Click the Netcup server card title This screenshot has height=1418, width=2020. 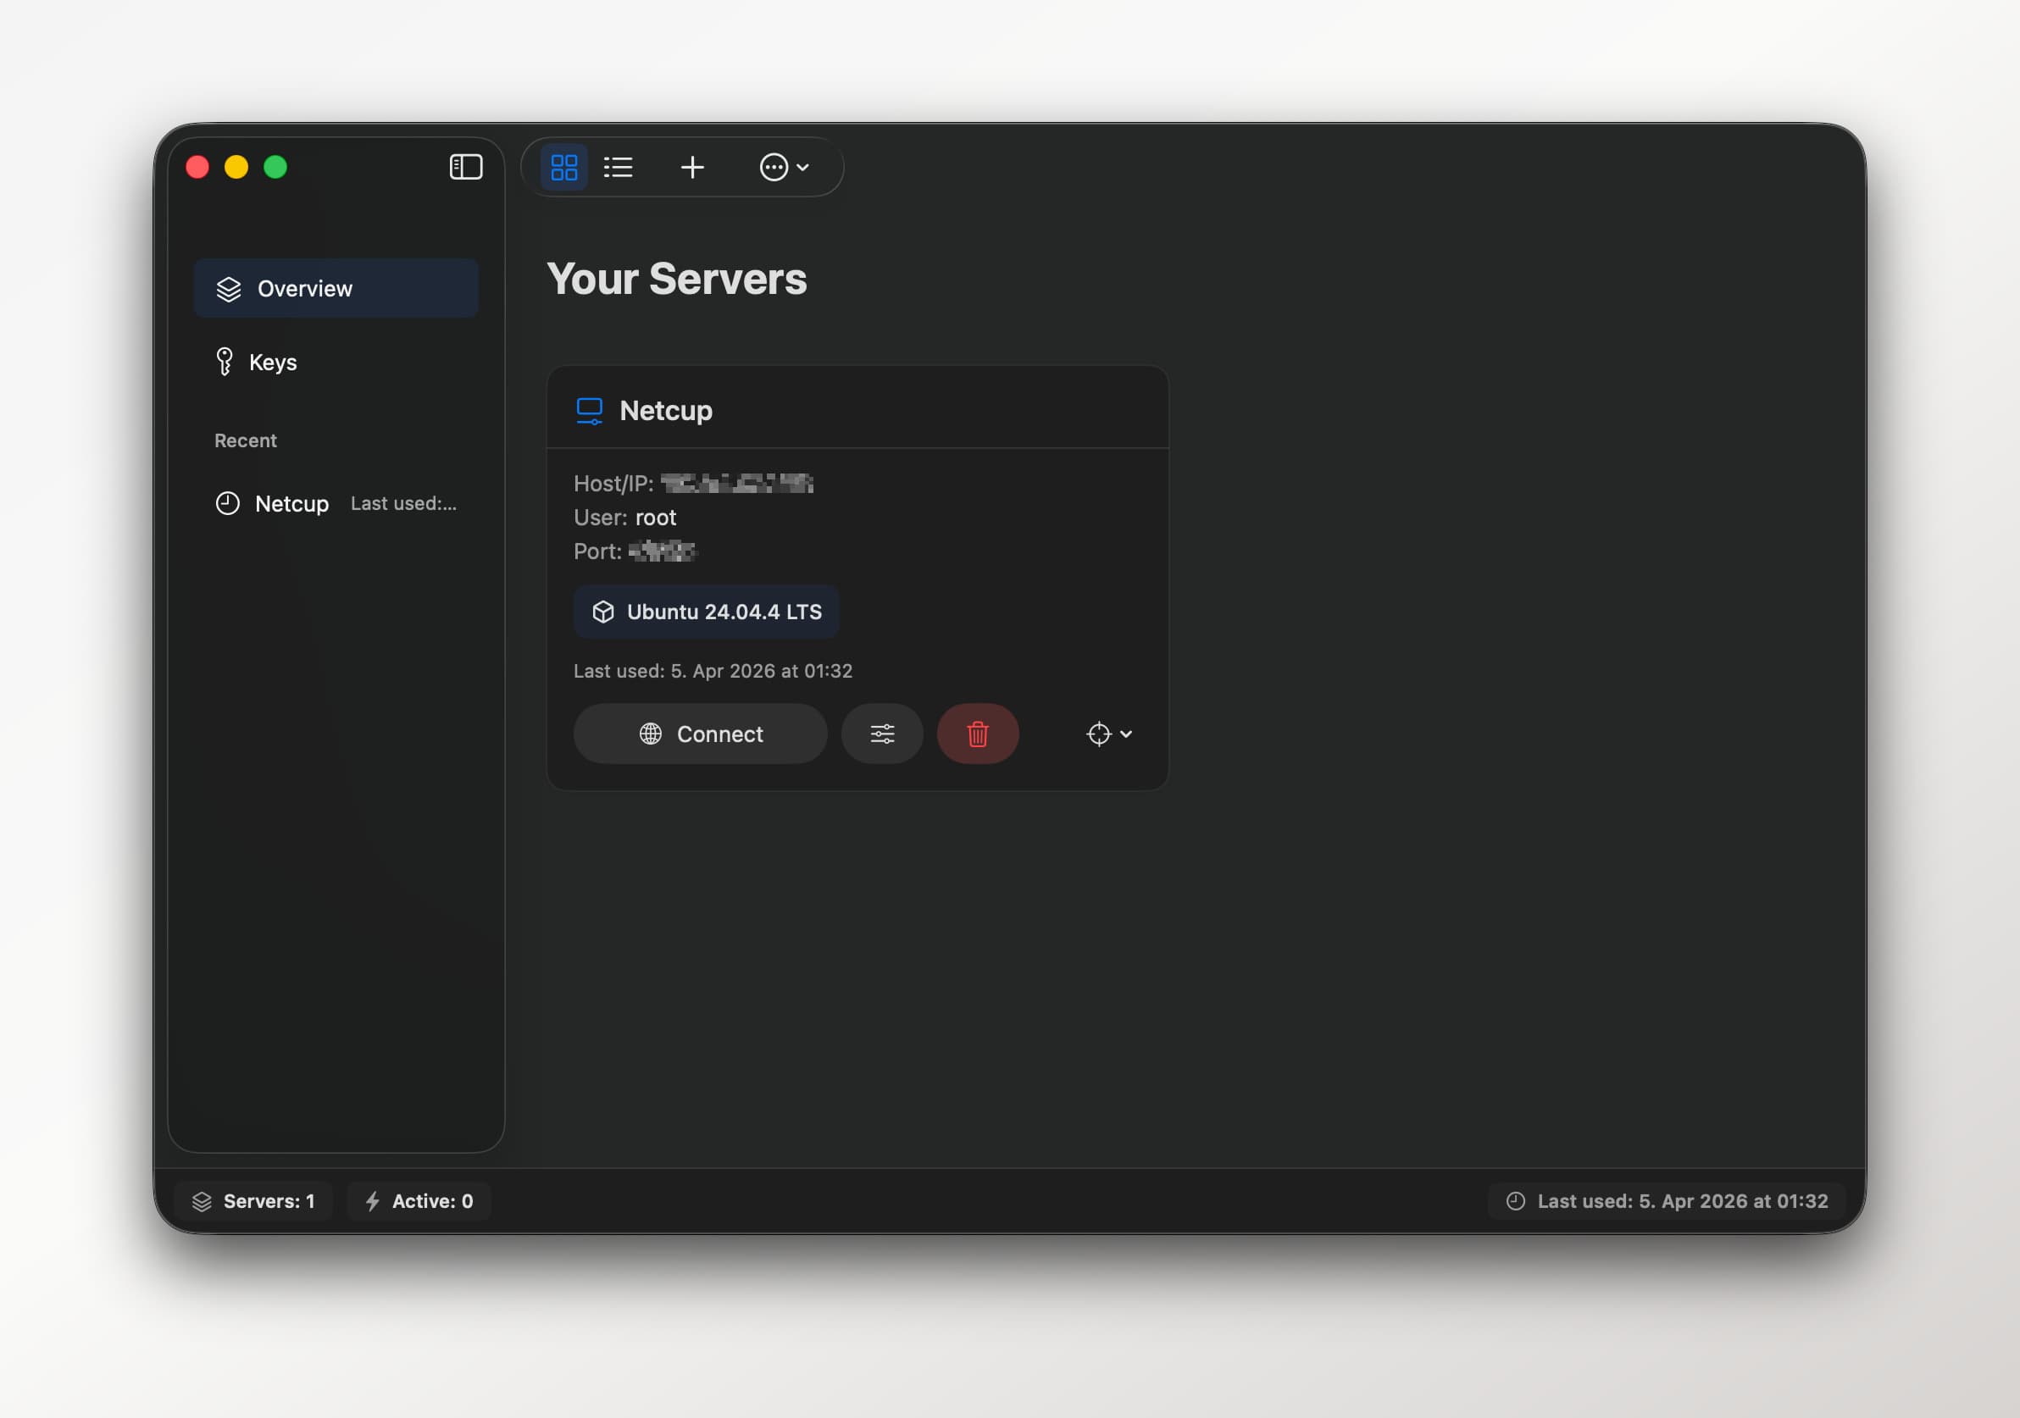point(666,411)
